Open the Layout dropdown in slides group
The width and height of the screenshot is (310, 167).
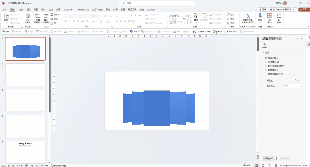point(55,15)
